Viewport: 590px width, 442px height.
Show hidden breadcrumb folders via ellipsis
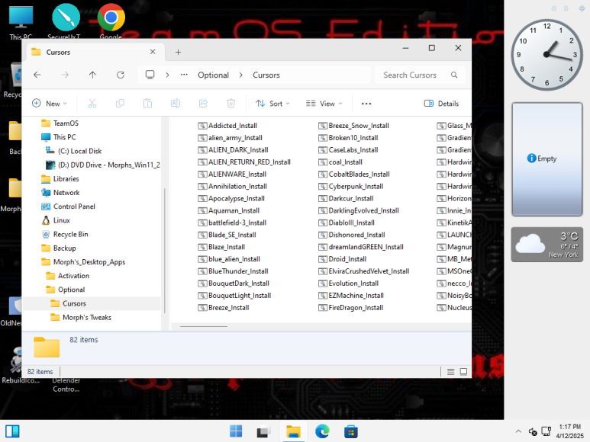[184, 75]
